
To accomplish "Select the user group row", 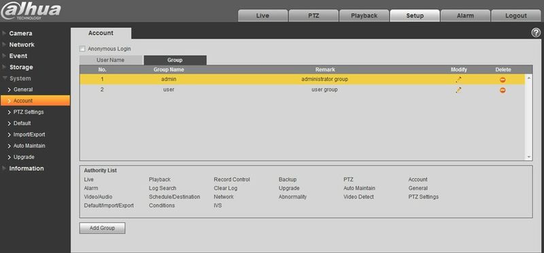I will (302, 90).
